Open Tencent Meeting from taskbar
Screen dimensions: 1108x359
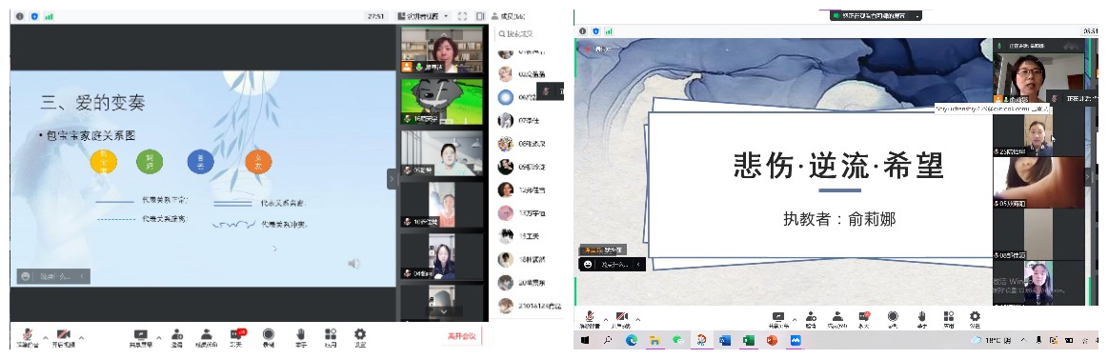point(795,341)
